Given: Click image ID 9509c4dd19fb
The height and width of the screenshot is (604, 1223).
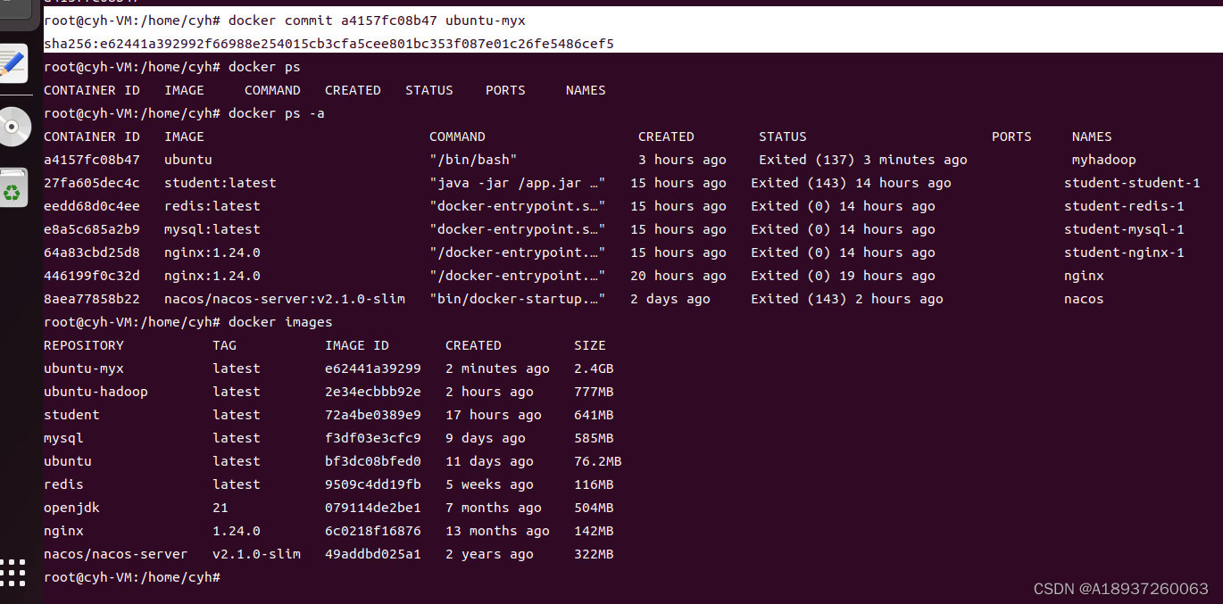Looking at the screenshot, I should (373, 484).
